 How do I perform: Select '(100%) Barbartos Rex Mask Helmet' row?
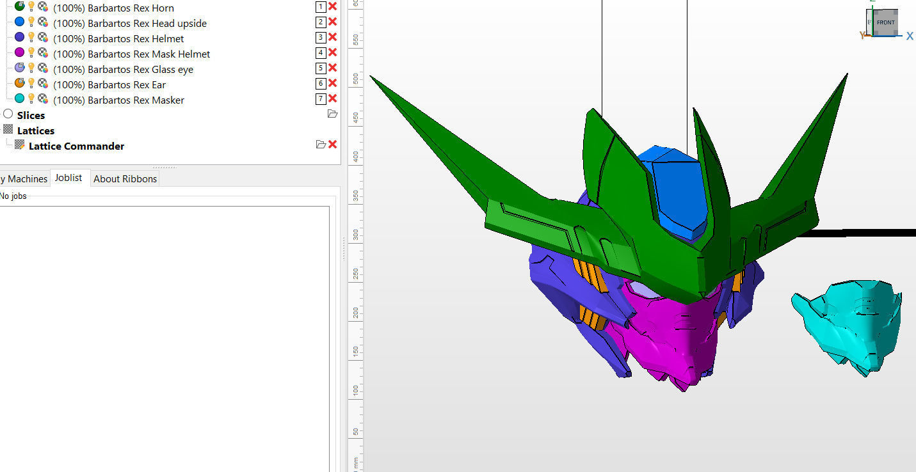pyautogui.click(x=131, y=54)
